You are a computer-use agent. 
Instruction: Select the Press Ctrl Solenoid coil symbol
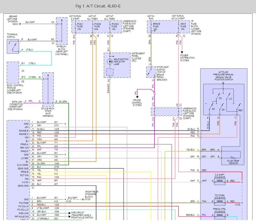click(220, 215)
